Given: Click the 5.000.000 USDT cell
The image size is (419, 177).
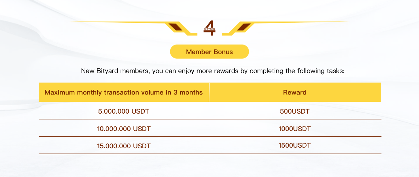Looking at the screenshot, I should [x=124, y=111].
